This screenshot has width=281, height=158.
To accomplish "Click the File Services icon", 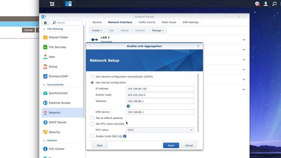I will 45,47.
